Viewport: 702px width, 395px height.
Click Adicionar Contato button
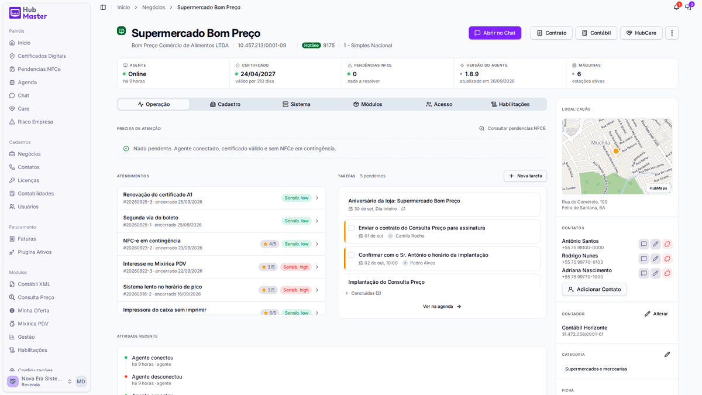(x=594, y=290)
